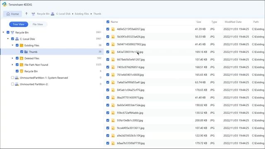Uncheck the 9ccebf05e3013611.jpg file checkbox
Screen dimensions: 265x149
[108, 128]
